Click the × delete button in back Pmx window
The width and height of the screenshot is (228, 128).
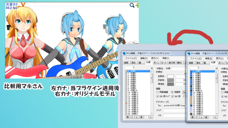click(151, 117)
